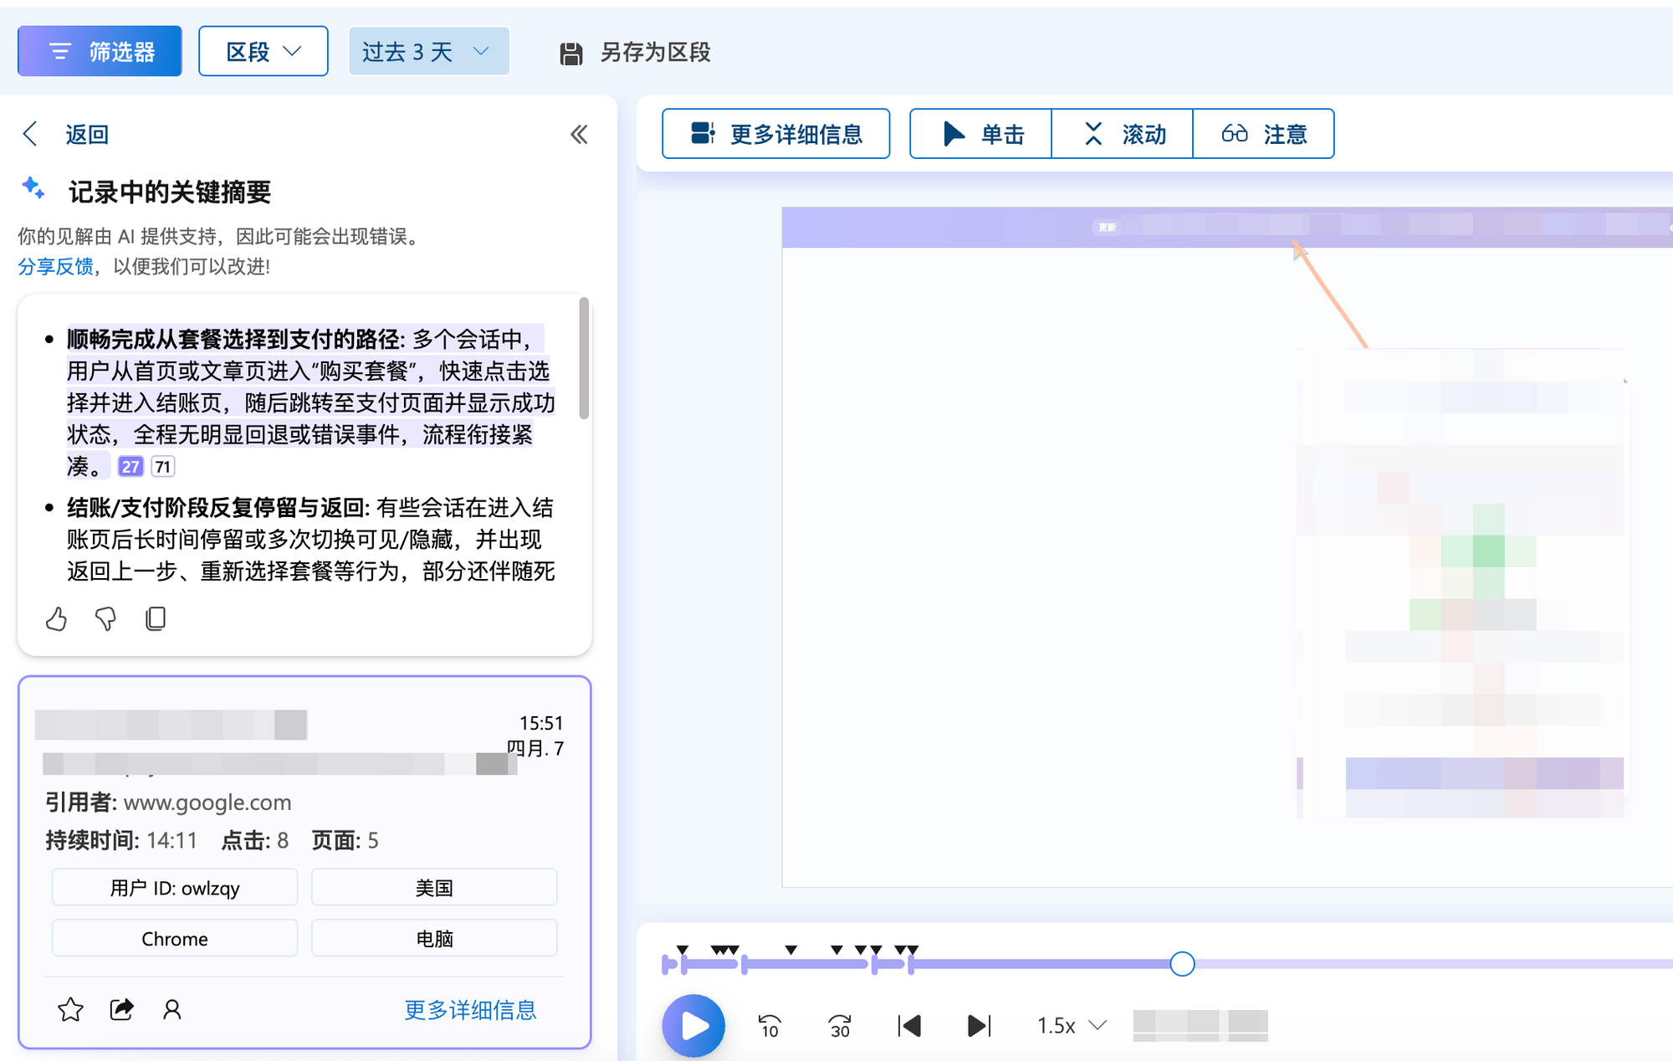The height and width of the screenshot is (1061, 1673).
Task: Click 另存为区段 save icon button
Action: [634, 53]
